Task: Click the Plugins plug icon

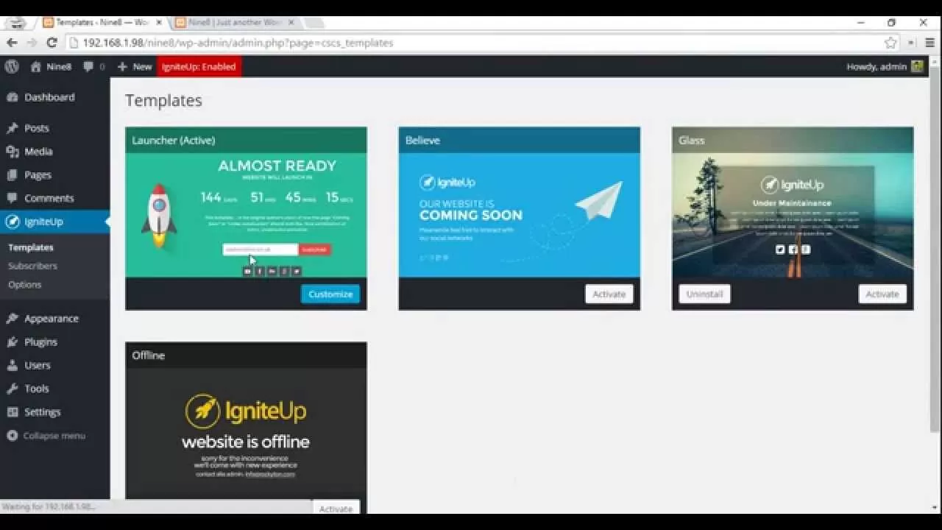Action: [12, 342]
